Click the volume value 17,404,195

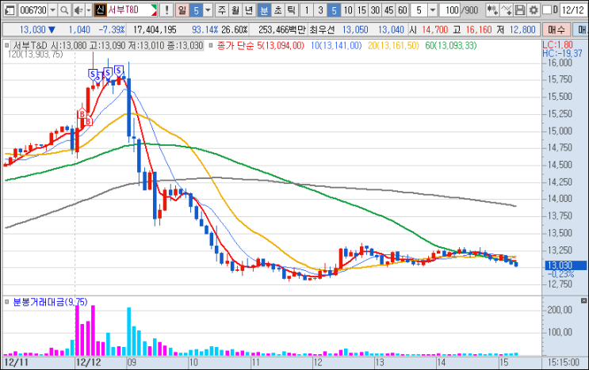pyautogui.click(x=155, y=29)
